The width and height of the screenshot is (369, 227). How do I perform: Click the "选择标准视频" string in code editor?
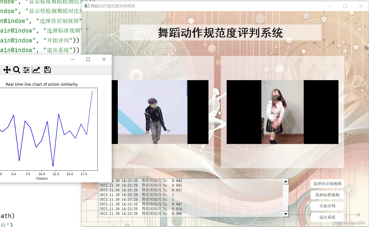(62, 30)
